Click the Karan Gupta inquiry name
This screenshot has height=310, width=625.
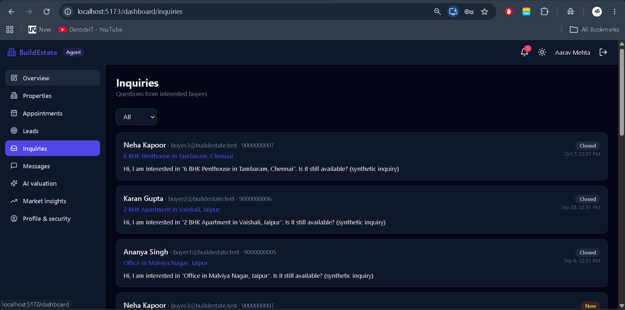click(143, 198)
